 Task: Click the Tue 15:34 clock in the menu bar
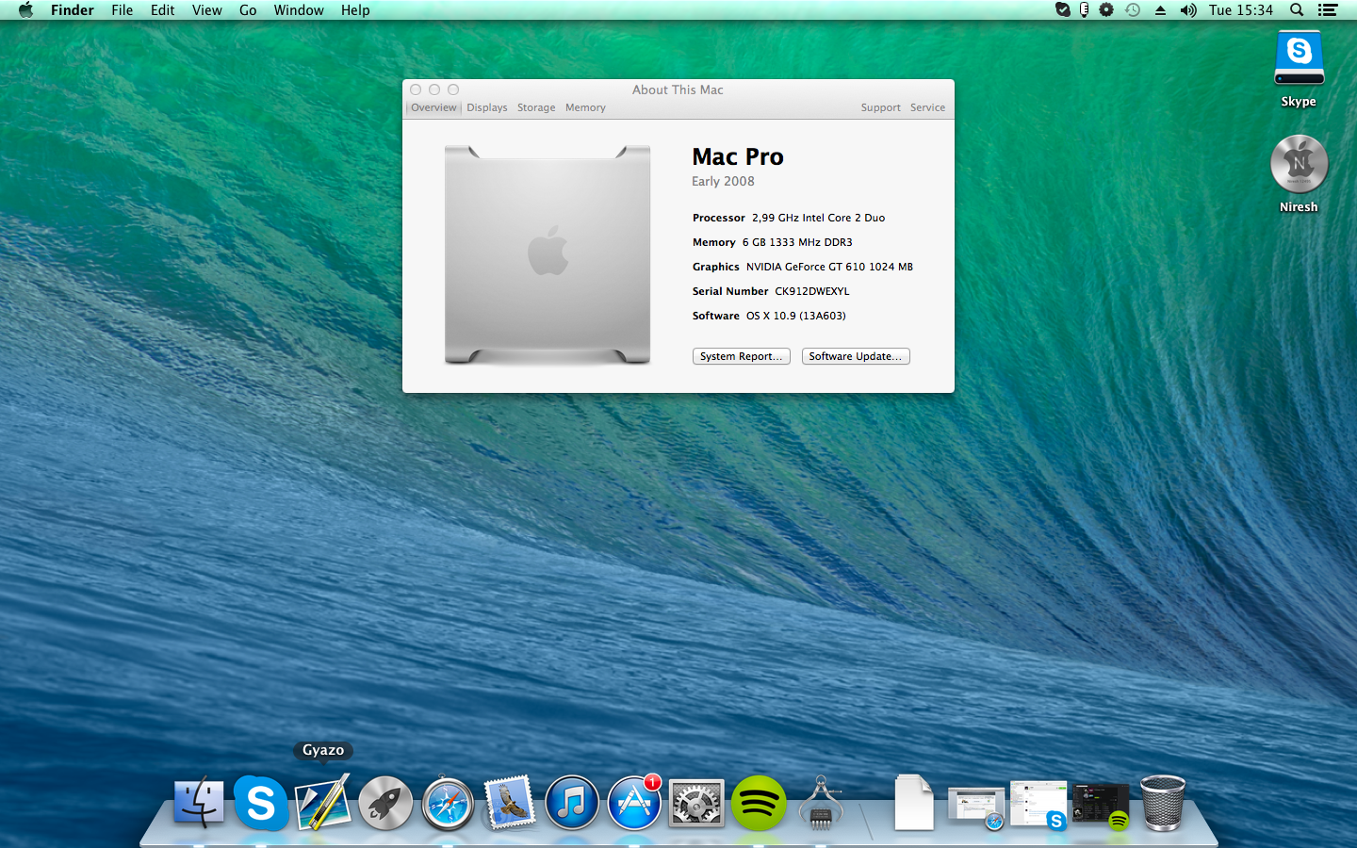coord(1241,10)
